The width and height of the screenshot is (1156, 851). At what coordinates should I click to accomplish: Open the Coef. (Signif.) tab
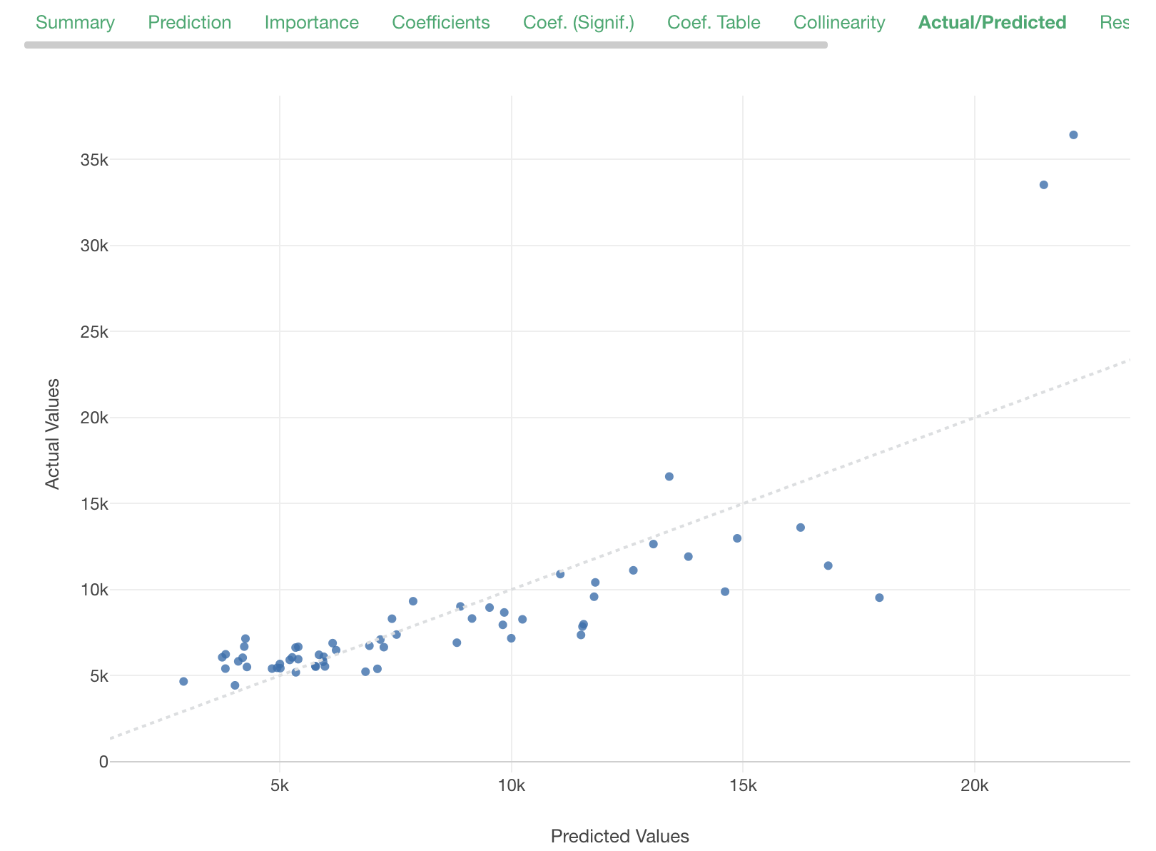click(x=579, y=23)
